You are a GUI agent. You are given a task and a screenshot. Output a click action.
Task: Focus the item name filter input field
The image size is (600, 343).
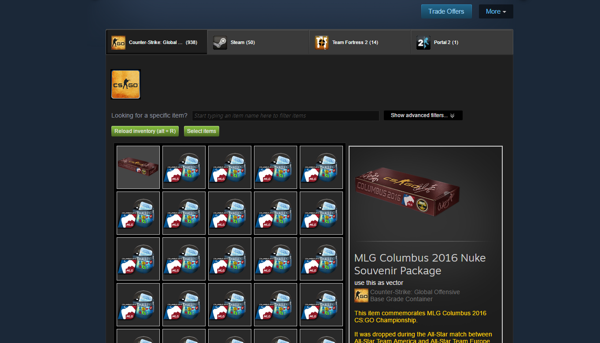click(285, 116)
